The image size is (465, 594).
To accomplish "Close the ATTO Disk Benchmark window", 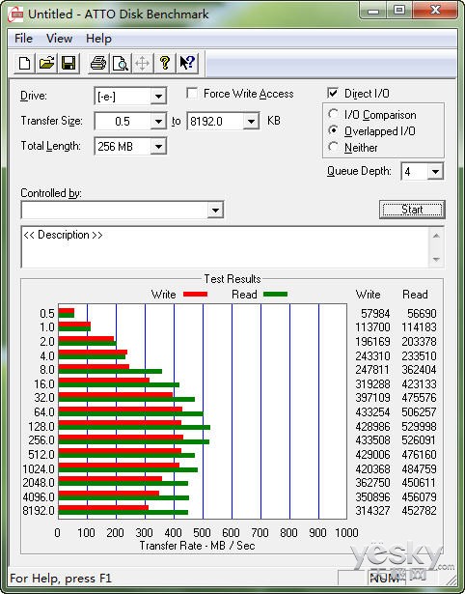I will (x=435, y=11).
